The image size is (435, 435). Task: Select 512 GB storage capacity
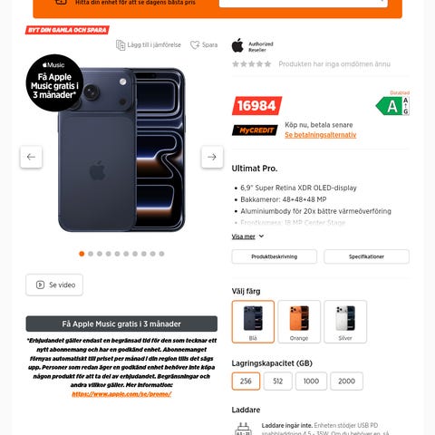pos(277,382)
